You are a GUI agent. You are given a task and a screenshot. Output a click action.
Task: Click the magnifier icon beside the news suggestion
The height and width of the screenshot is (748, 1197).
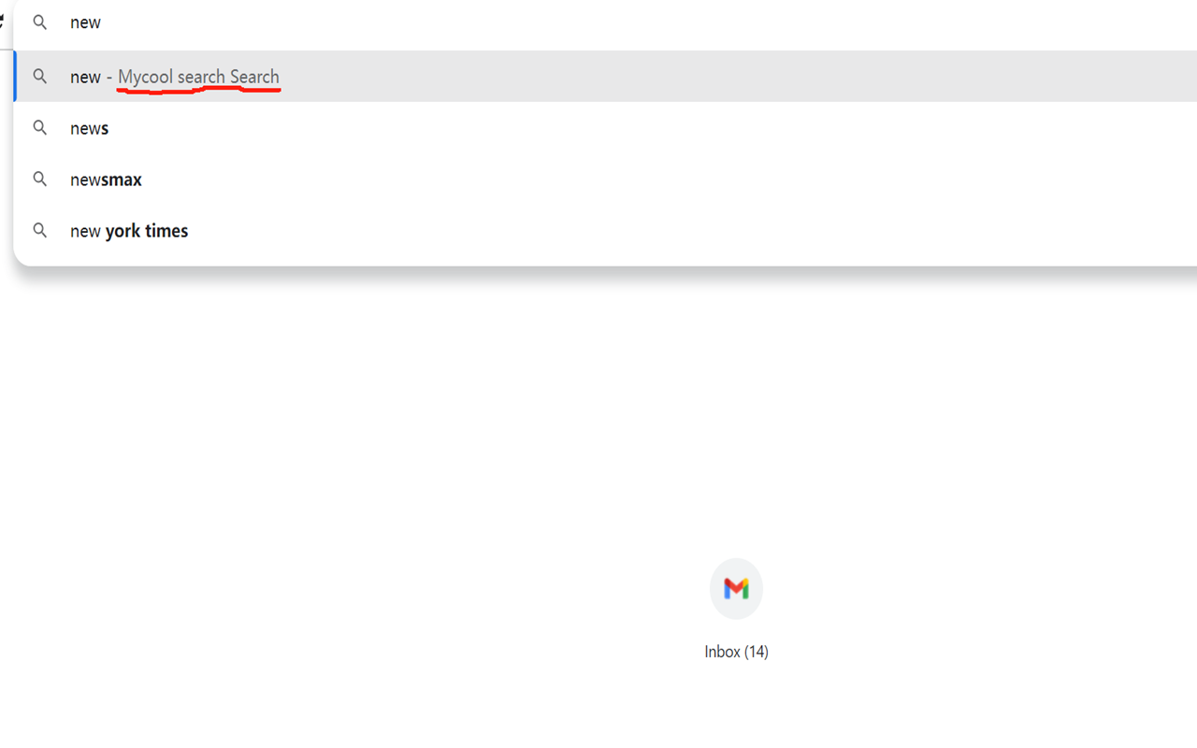[39, 127]
